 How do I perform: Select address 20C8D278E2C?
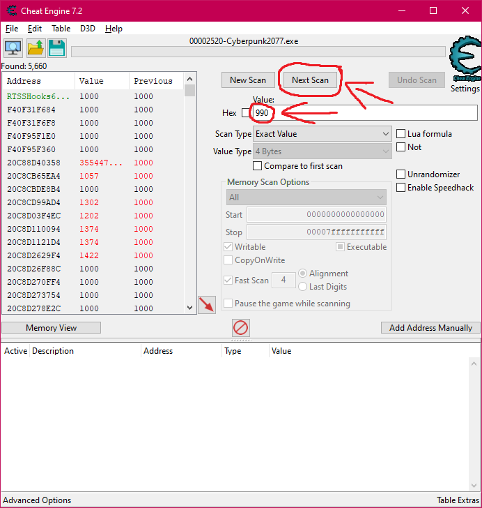pyautogui.click(x=94, y=308)
